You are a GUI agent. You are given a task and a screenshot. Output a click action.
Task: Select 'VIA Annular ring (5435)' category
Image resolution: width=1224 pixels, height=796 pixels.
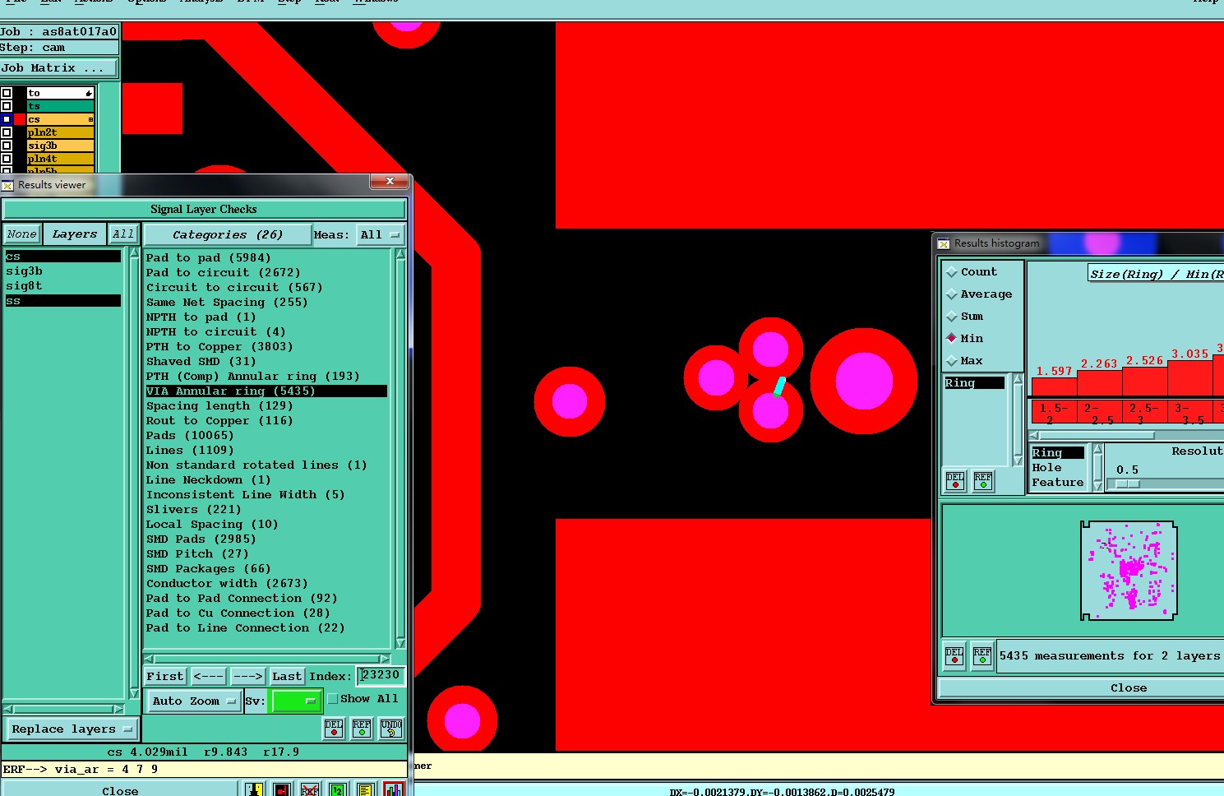[266, 391]
